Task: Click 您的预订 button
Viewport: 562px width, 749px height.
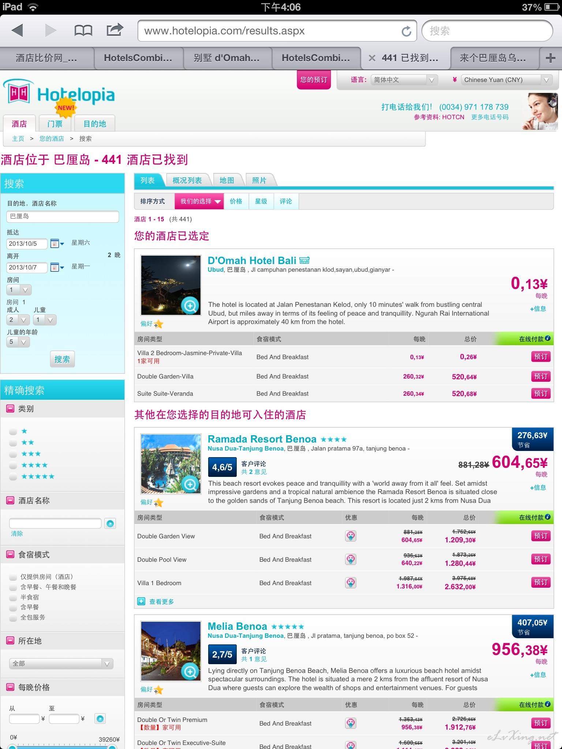Action: tap(314, 80)
